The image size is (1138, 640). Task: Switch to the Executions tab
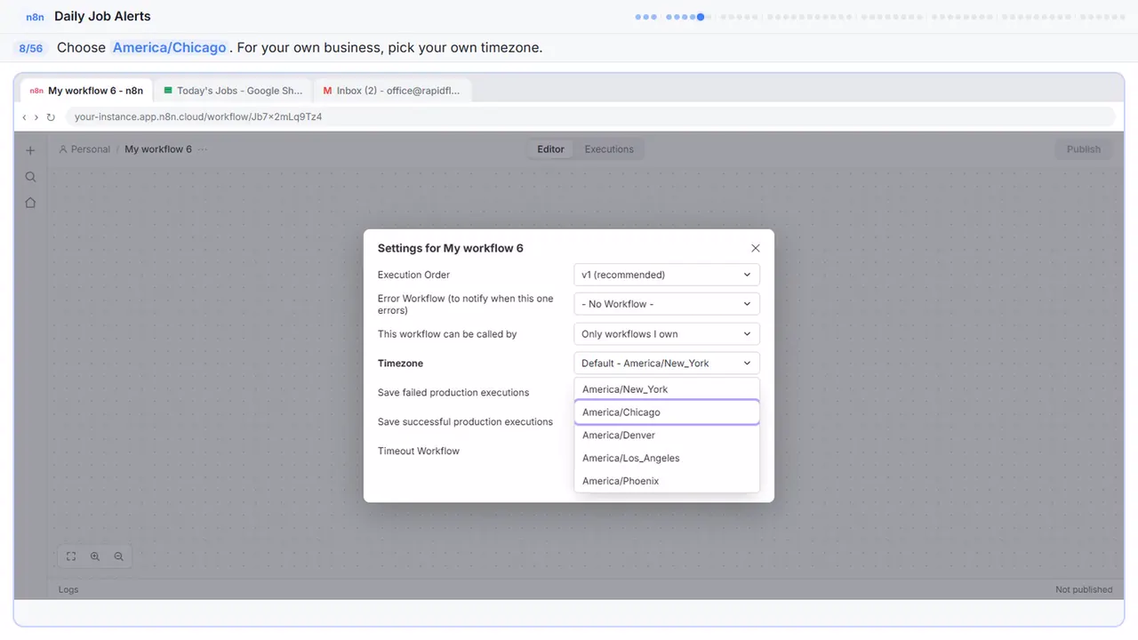tap(609, 149)
